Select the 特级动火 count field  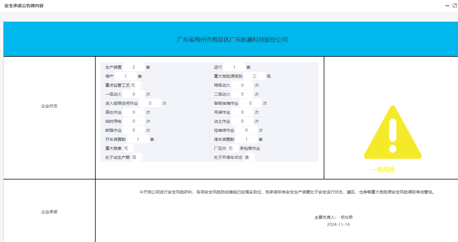click(242, 85)
